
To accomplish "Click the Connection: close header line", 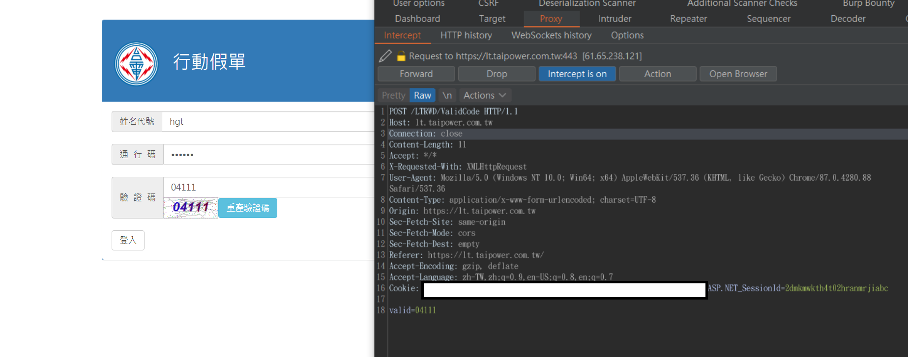I will [426, 134].
